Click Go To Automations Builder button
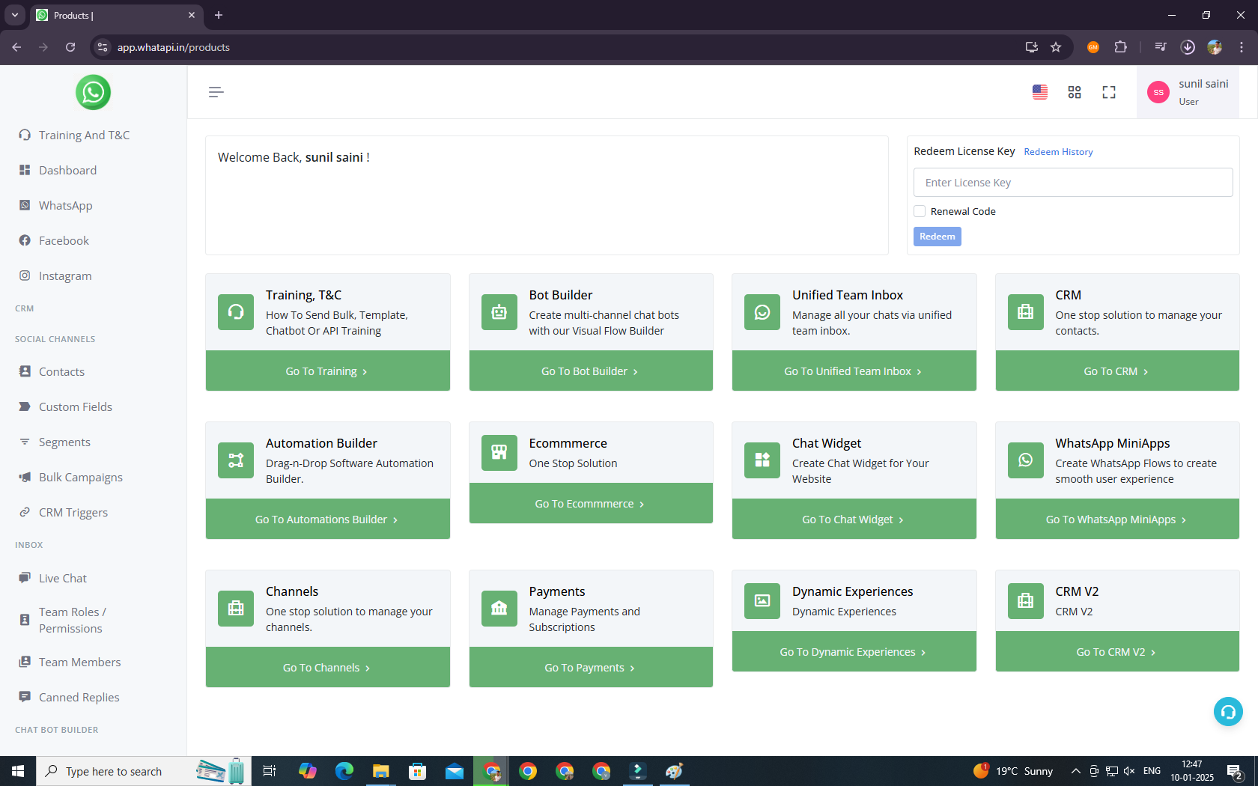Screen dimensions: 1258x786 point(328,519)
